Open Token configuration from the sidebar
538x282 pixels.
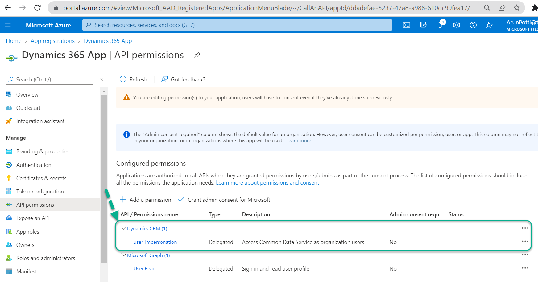click(x=40, y=191)
